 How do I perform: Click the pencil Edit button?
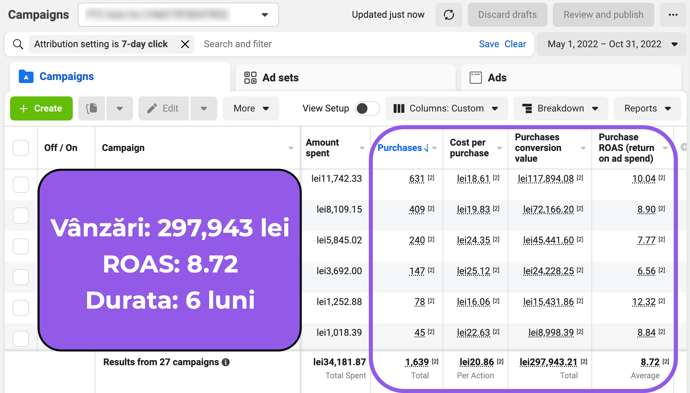(164, 108)
